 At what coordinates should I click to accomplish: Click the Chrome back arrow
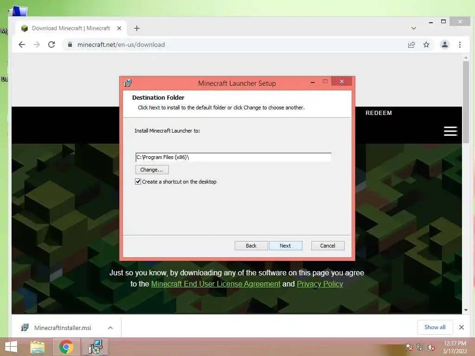click(21, 45)
